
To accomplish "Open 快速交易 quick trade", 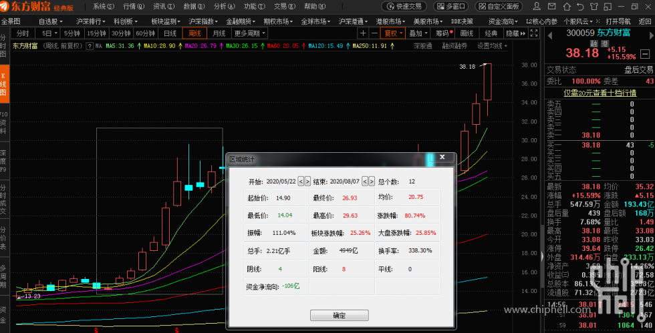I will 404,6.
